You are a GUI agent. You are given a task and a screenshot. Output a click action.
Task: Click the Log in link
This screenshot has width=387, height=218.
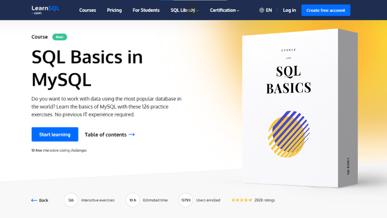289,10
